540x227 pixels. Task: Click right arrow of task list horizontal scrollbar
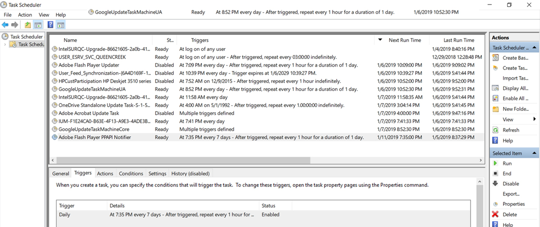click(481, 160)
